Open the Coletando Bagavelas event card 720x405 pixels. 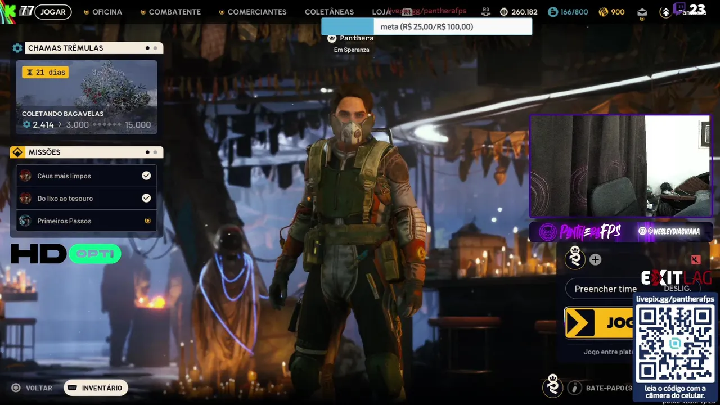[87, 97]
